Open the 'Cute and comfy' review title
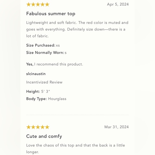Screen dimensions: 155x155 44,136
